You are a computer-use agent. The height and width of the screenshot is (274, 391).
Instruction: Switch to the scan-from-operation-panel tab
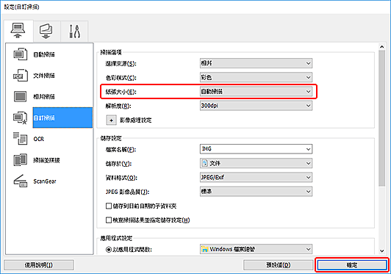point(46,31)
